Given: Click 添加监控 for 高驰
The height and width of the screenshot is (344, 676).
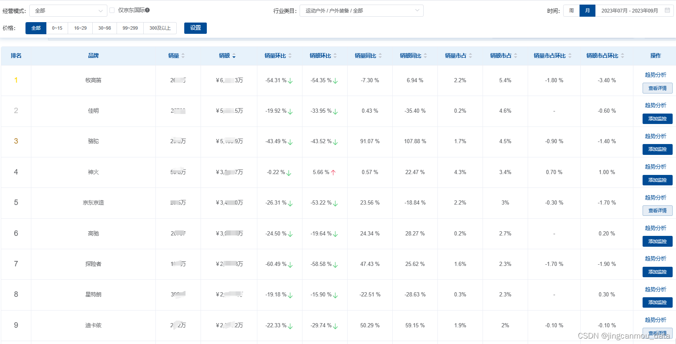Looking at the screenshot, I should (x=658, y=241).
